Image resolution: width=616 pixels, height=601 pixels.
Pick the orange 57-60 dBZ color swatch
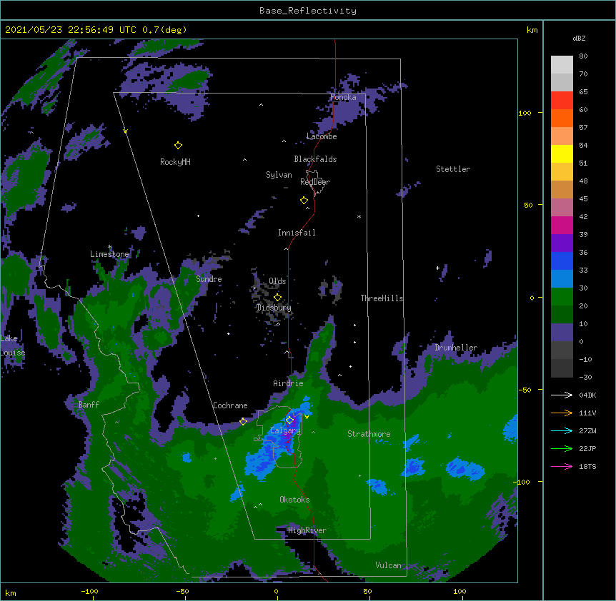point(562,118)
